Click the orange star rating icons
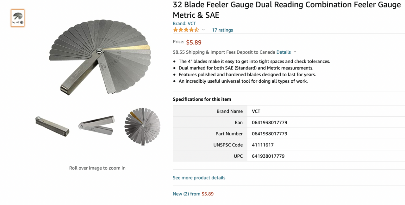Viewport: 405px width, 205px height. [x=186, y=30]
